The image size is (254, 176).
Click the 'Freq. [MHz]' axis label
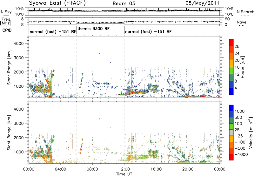tap(6, 21)
